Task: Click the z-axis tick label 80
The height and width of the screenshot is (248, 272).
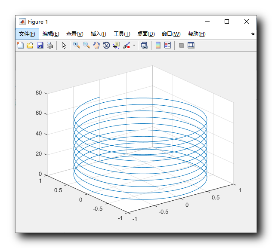Action: [x=39, y=93]
